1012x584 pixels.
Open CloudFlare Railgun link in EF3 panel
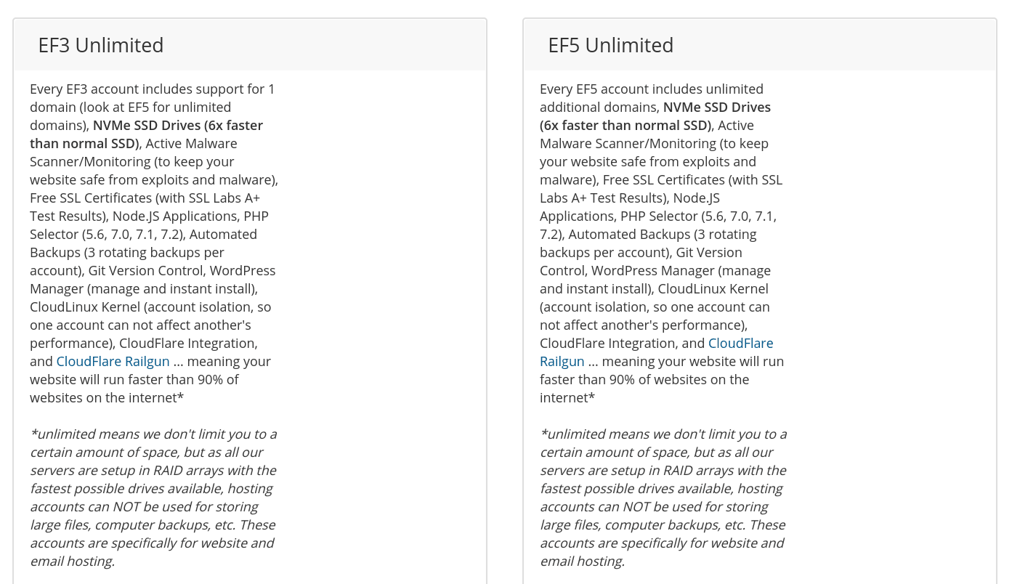pos(113,361)
